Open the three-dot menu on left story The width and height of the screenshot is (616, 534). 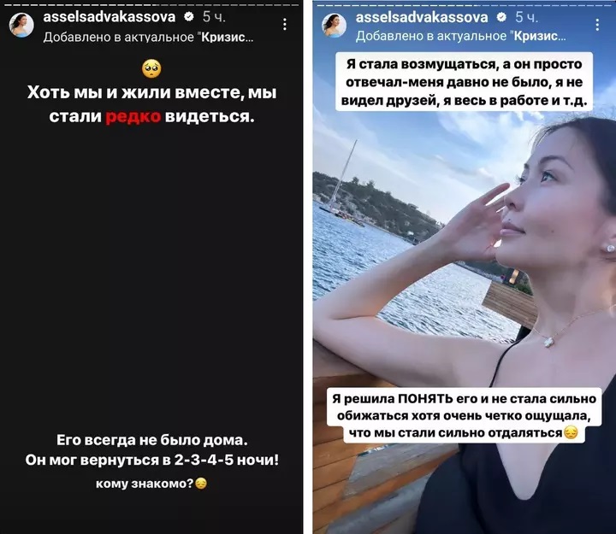[x=284, y=24]
